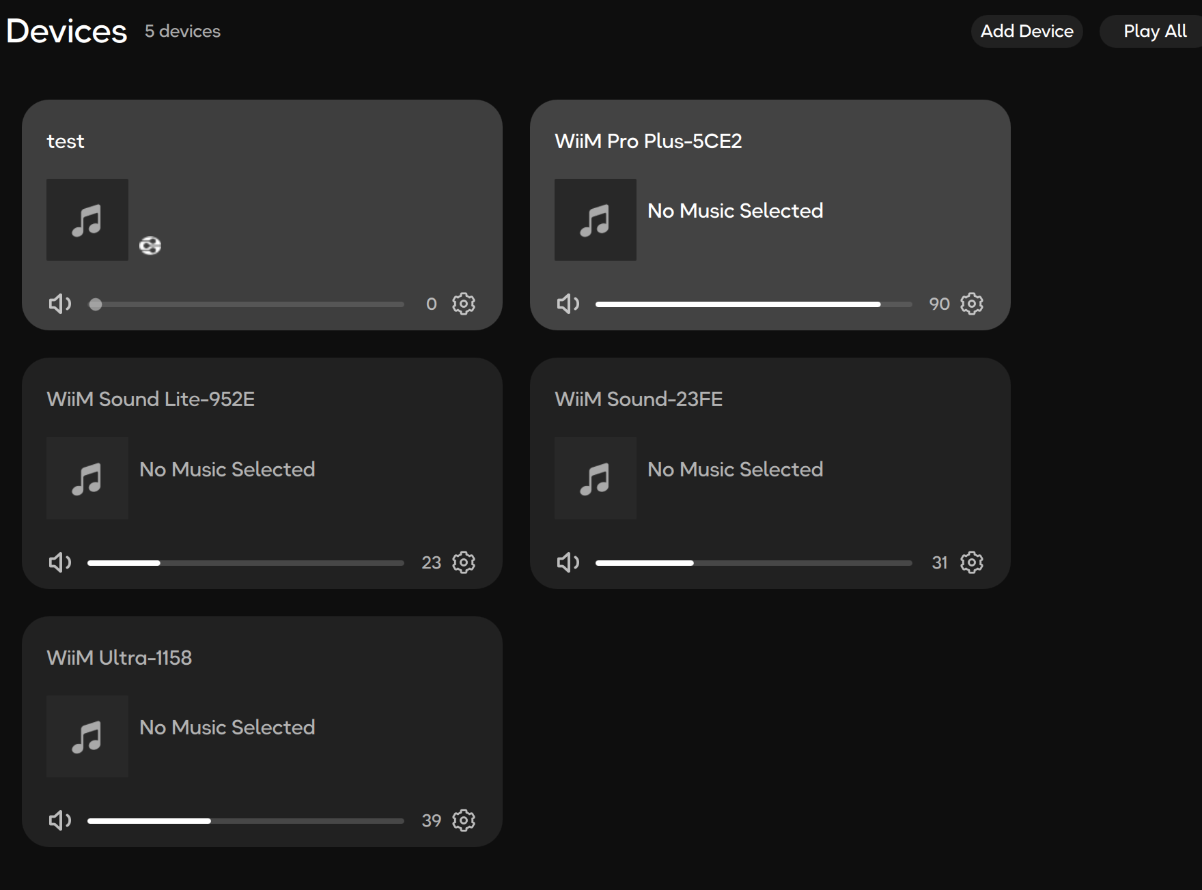Set WiiM Ultra-1158 volume slider
This screenshot has height=890, width=1202.
(246, 821)
